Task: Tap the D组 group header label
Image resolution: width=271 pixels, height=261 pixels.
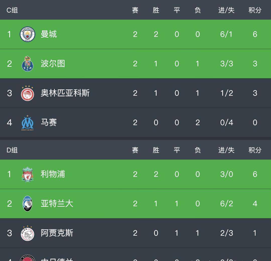Action: coord(12,150)
